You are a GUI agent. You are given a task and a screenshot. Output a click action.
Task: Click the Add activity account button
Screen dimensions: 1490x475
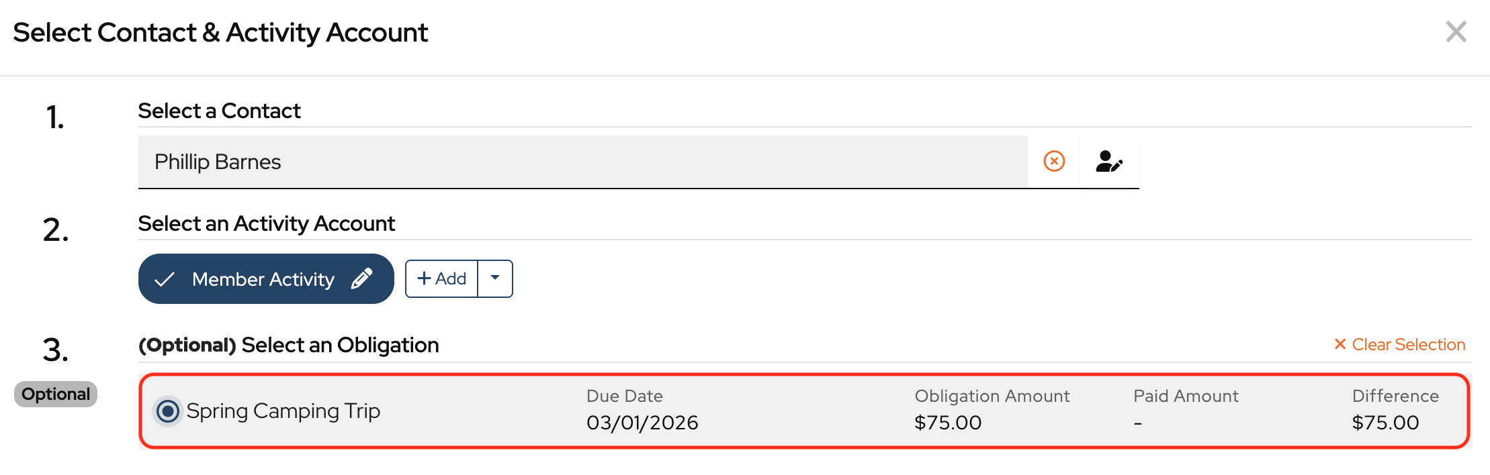pyautogui.click(x=442, y=278)
